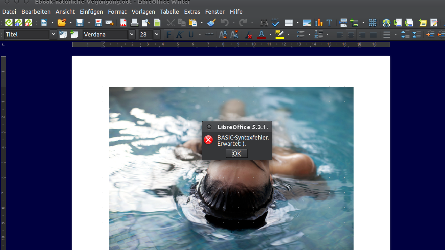Toggle Underline (U) formatting

191,34
